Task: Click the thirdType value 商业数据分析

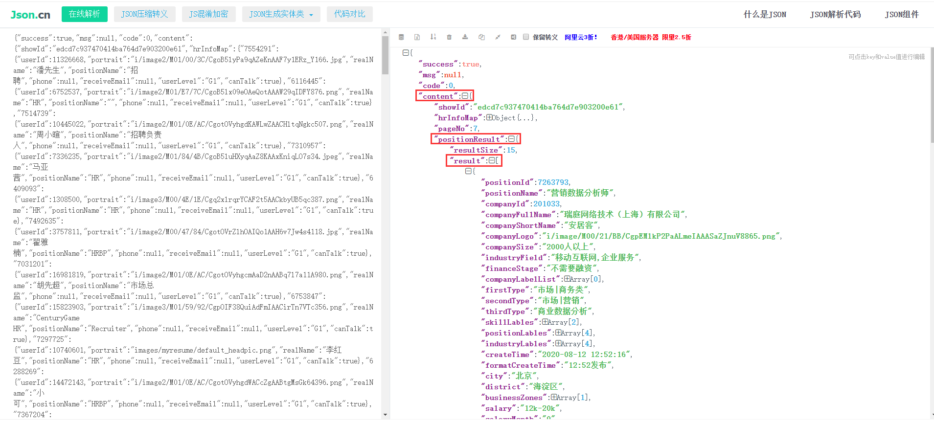Action: (x=563, y=312)
